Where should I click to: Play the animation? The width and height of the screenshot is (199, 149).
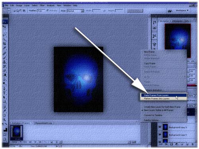(35, 142)
